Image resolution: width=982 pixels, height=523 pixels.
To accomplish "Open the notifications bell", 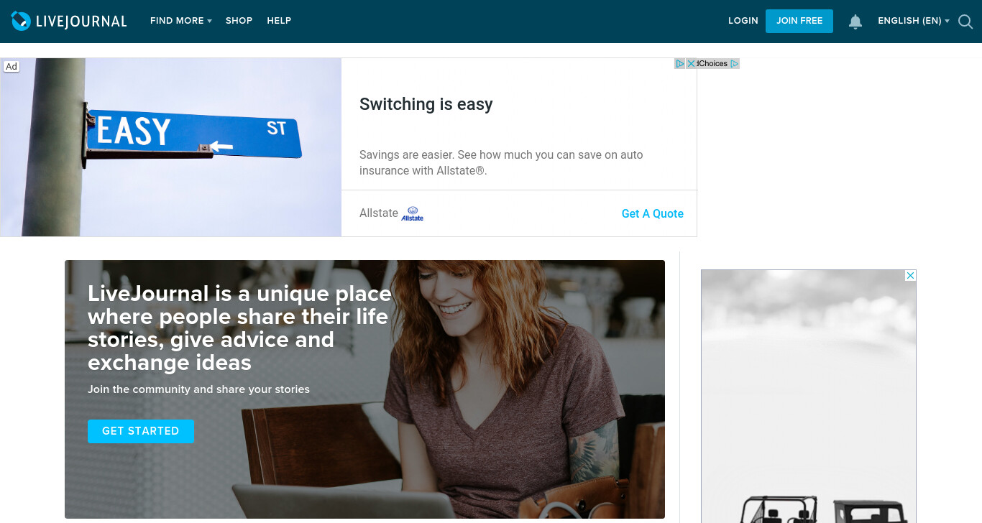I will tap(855, 22).
